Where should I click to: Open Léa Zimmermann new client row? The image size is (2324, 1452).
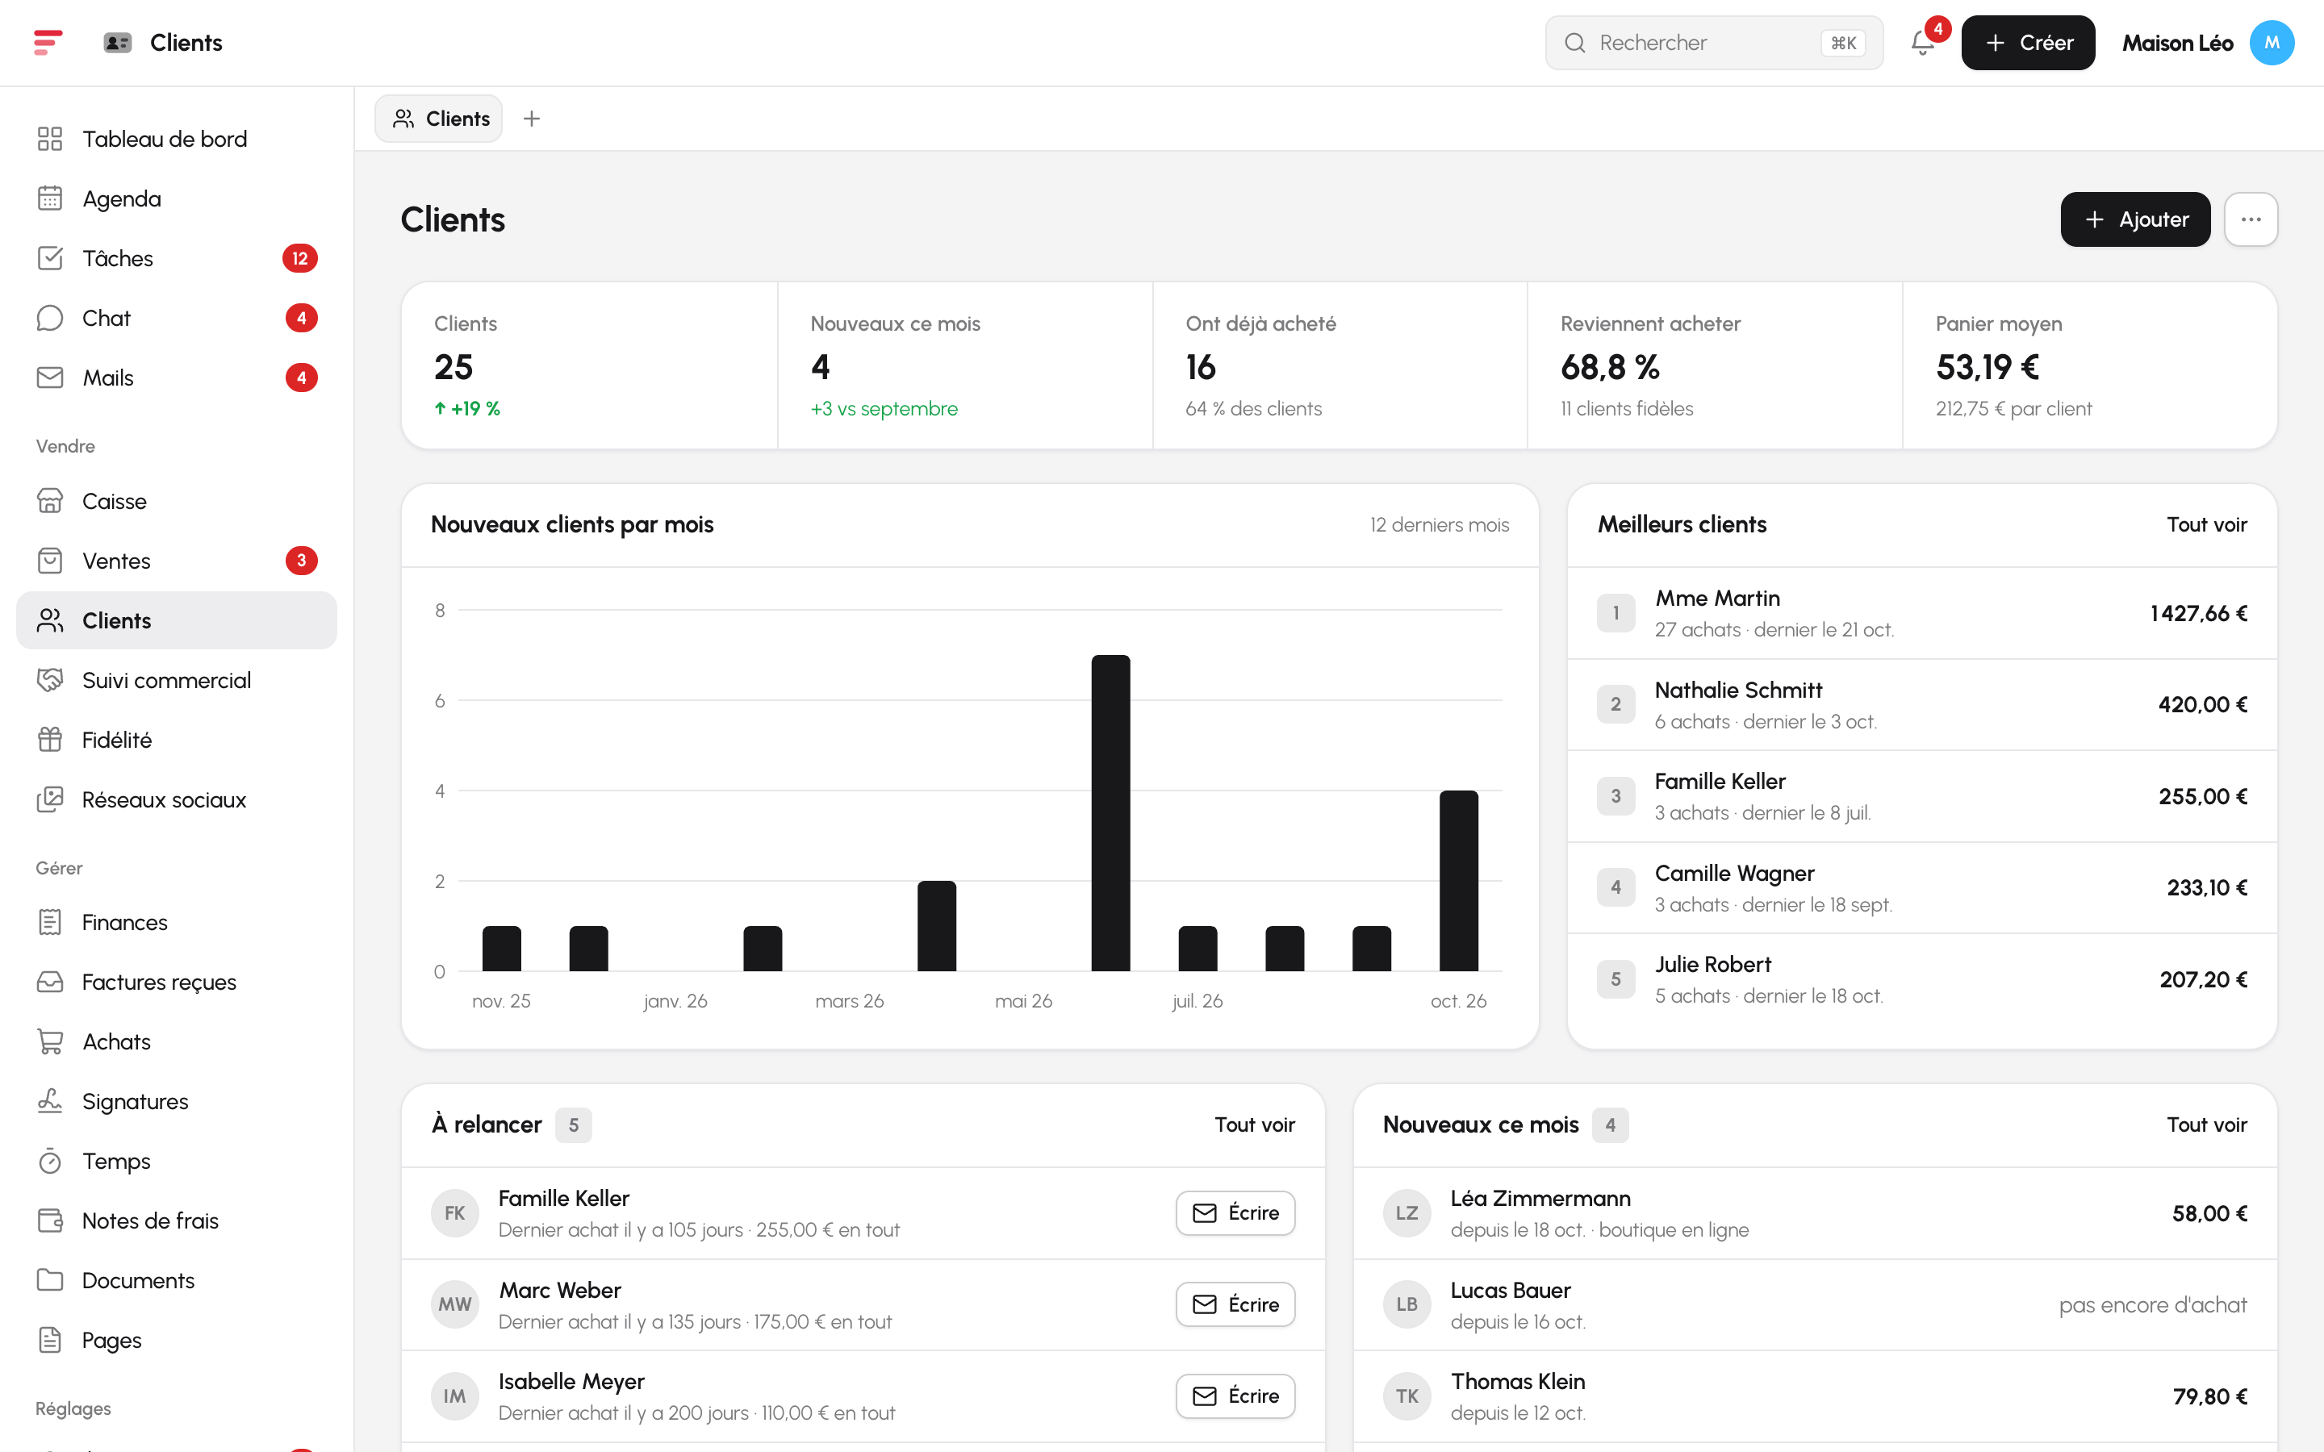pos(1815,1213)
